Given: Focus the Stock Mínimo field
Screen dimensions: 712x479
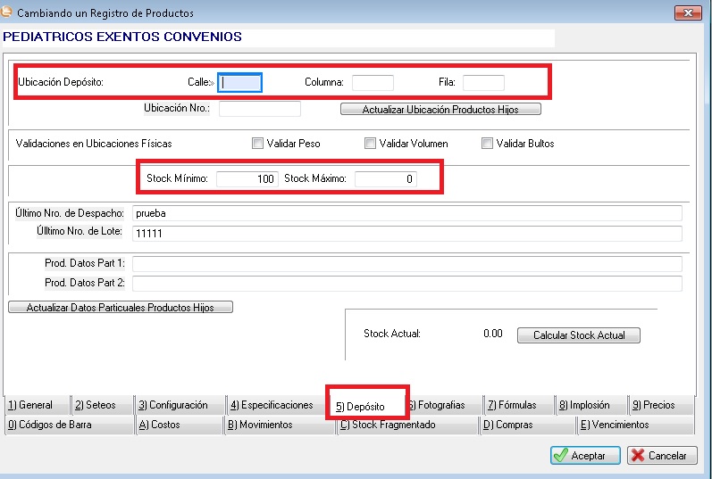Looking at the screenshot, I should click(246, 179).
